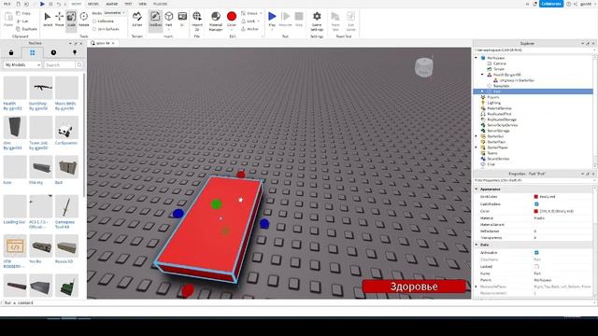The width and height of the screenshot is (598, 336).
Task: Click the undo arrow in title bar
Action: click(x=58, y=4)
